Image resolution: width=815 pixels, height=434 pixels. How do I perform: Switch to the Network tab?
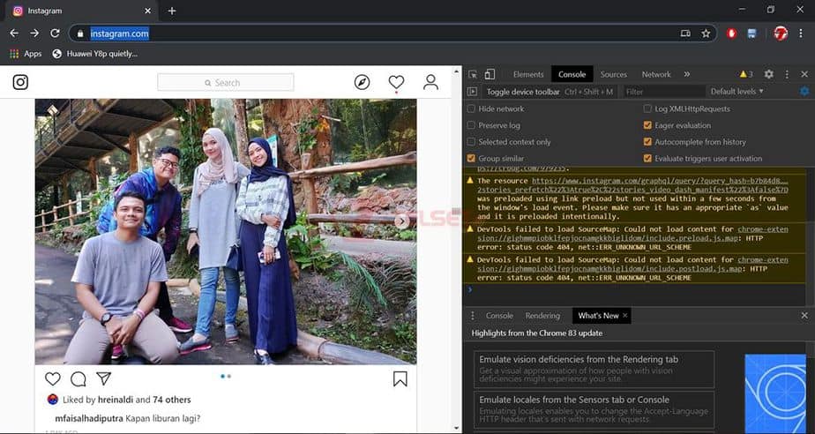pos(656,75)
